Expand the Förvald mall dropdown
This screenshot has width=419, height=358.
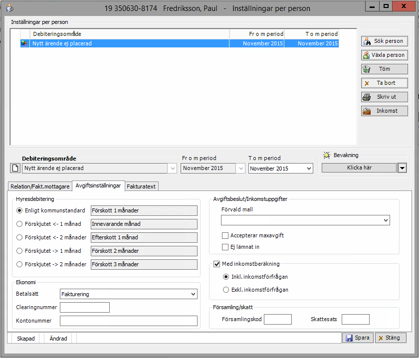386,220
